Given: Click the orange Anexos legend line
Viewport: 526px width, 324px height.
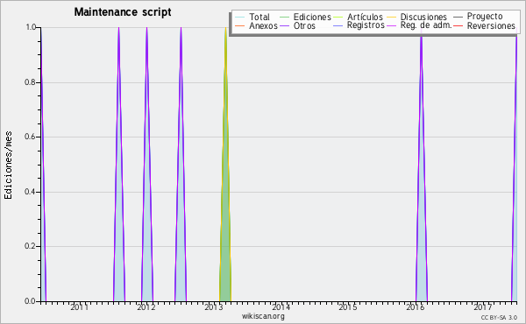Looking at the screenshot, I should pos(240,25).
